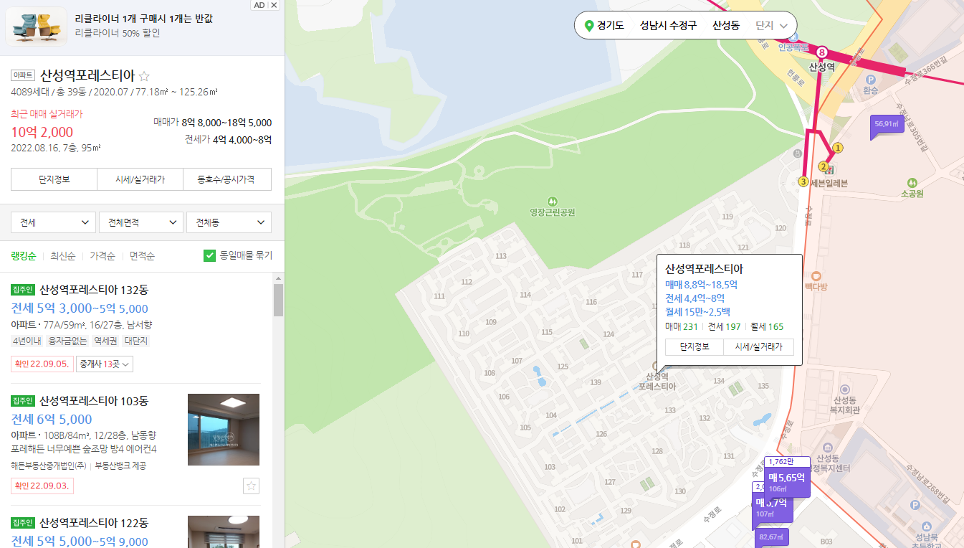Toggle 동일매물 묶기 checkbox
The image size is (964, 548).
coord(210,255)
